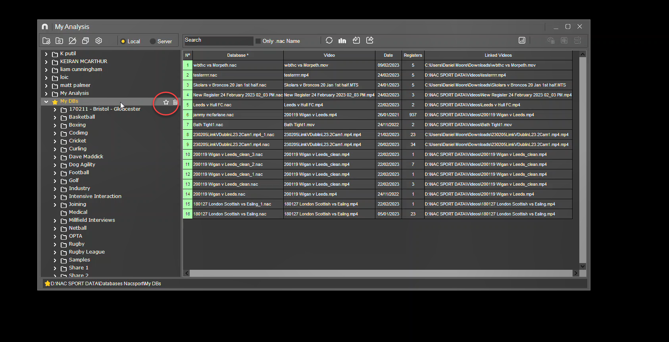Viewport: 669px width, 342px height.
Task: Click the new folder icon in toolbar
Action: click(x=46, y=41)
